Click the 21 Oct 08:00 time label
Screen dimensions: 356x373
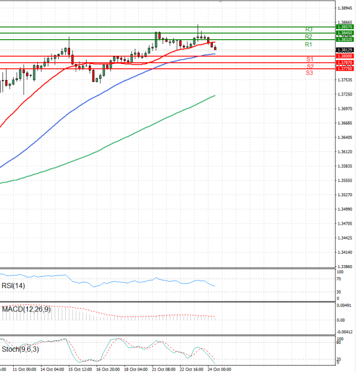(x=164, y=369)
